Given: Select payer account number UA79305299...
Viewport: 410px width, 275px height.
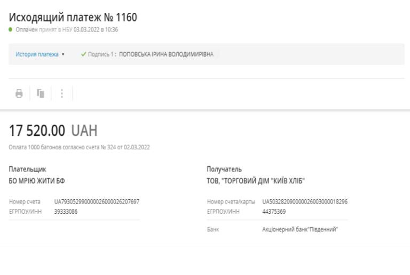Looking at the screenshot, I should pyautogui.click(x=97, y=201).
